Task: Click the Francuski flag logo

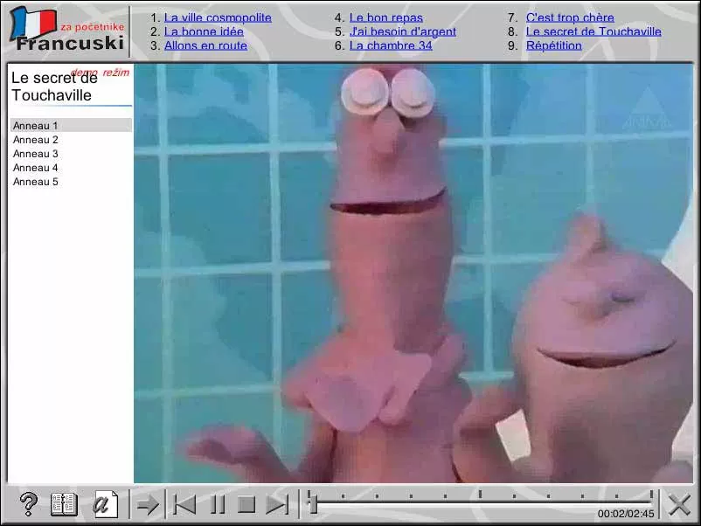Action: 67,30
